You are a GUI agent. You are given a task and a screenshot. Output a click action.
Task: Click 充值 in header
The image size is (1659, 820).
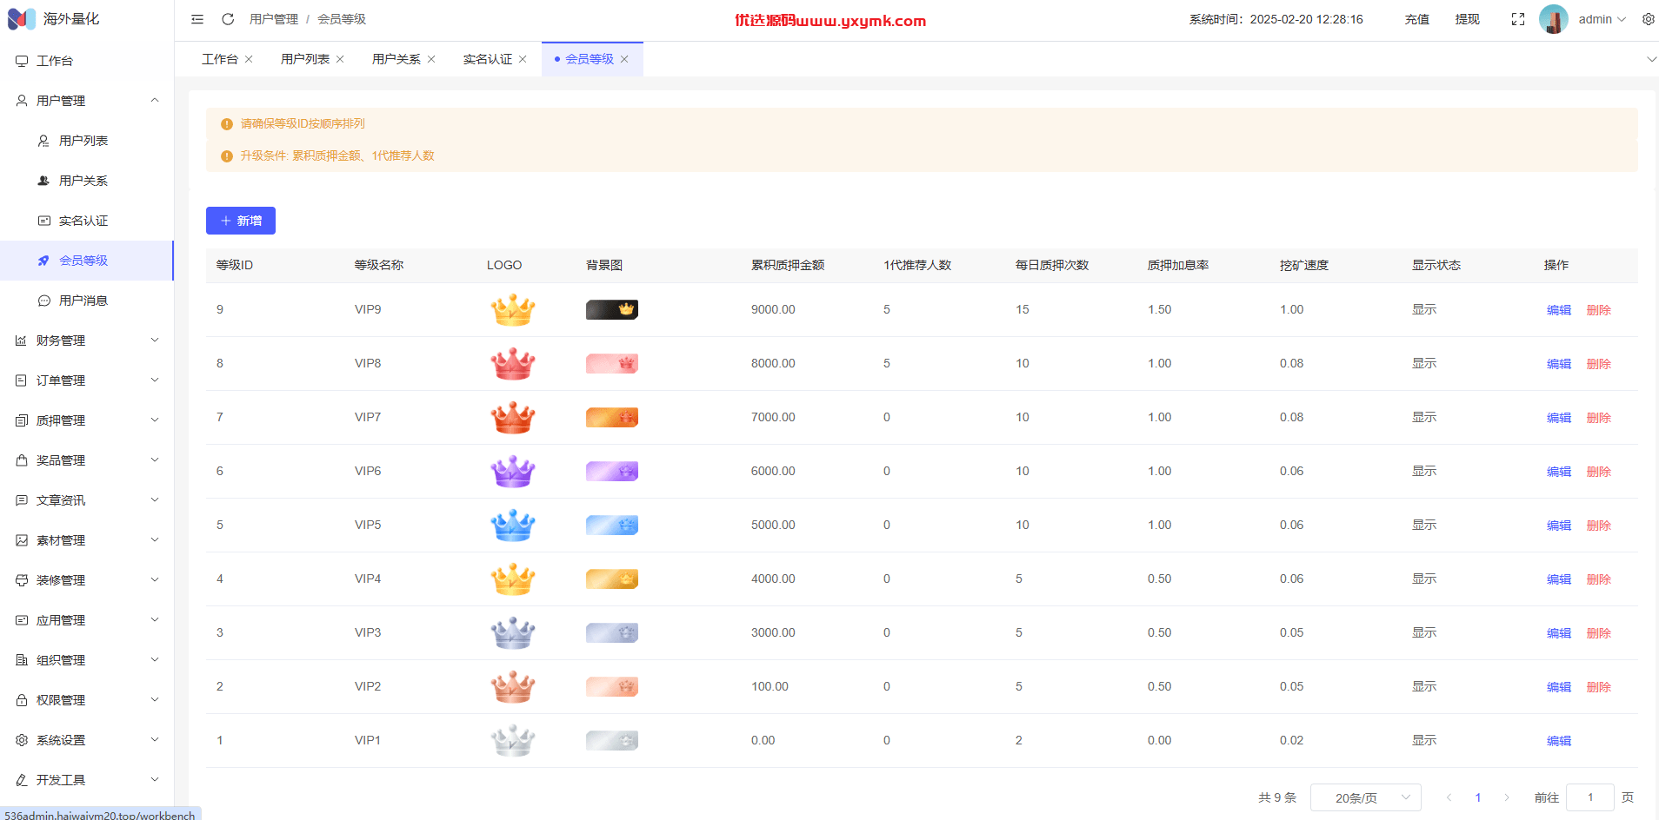pyautogui.click(x=1417, y=19)
